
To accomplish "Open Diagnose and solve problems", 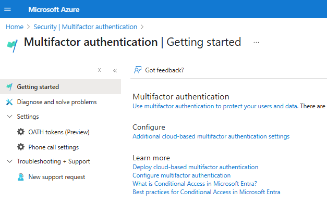I will (x=57, y=102).
